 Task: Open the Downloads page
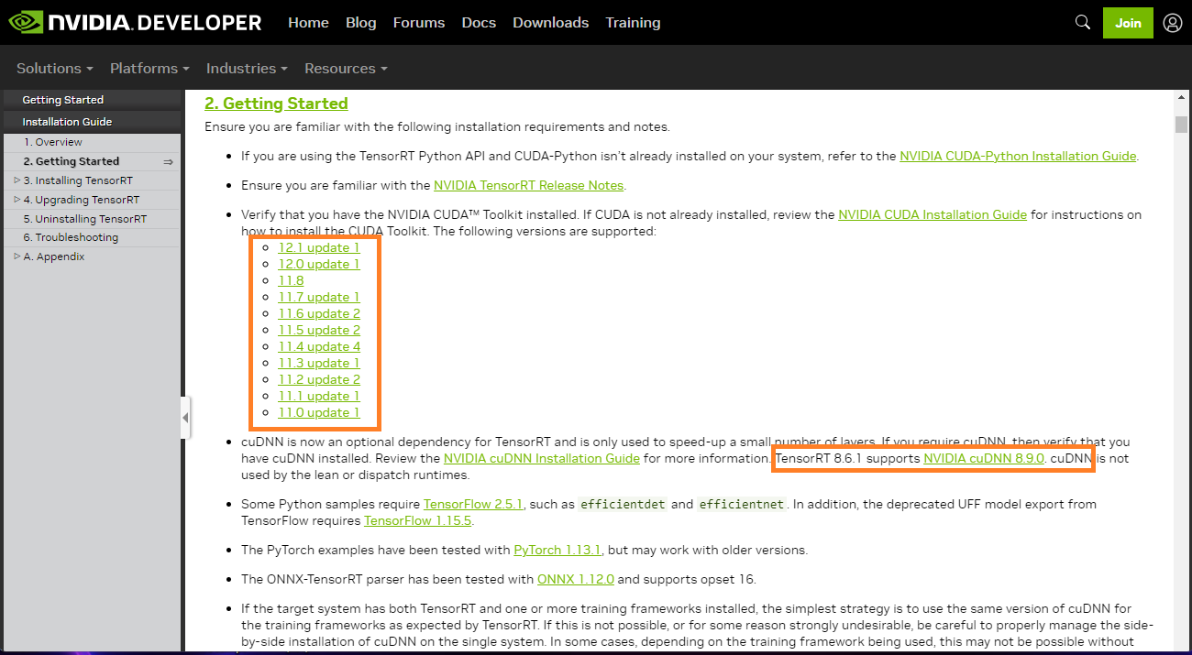coord(551,23)
